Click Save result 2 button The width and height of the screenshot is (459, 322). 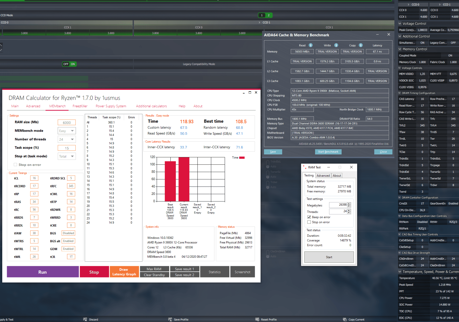pyautogui.click(x=184, y=275)
